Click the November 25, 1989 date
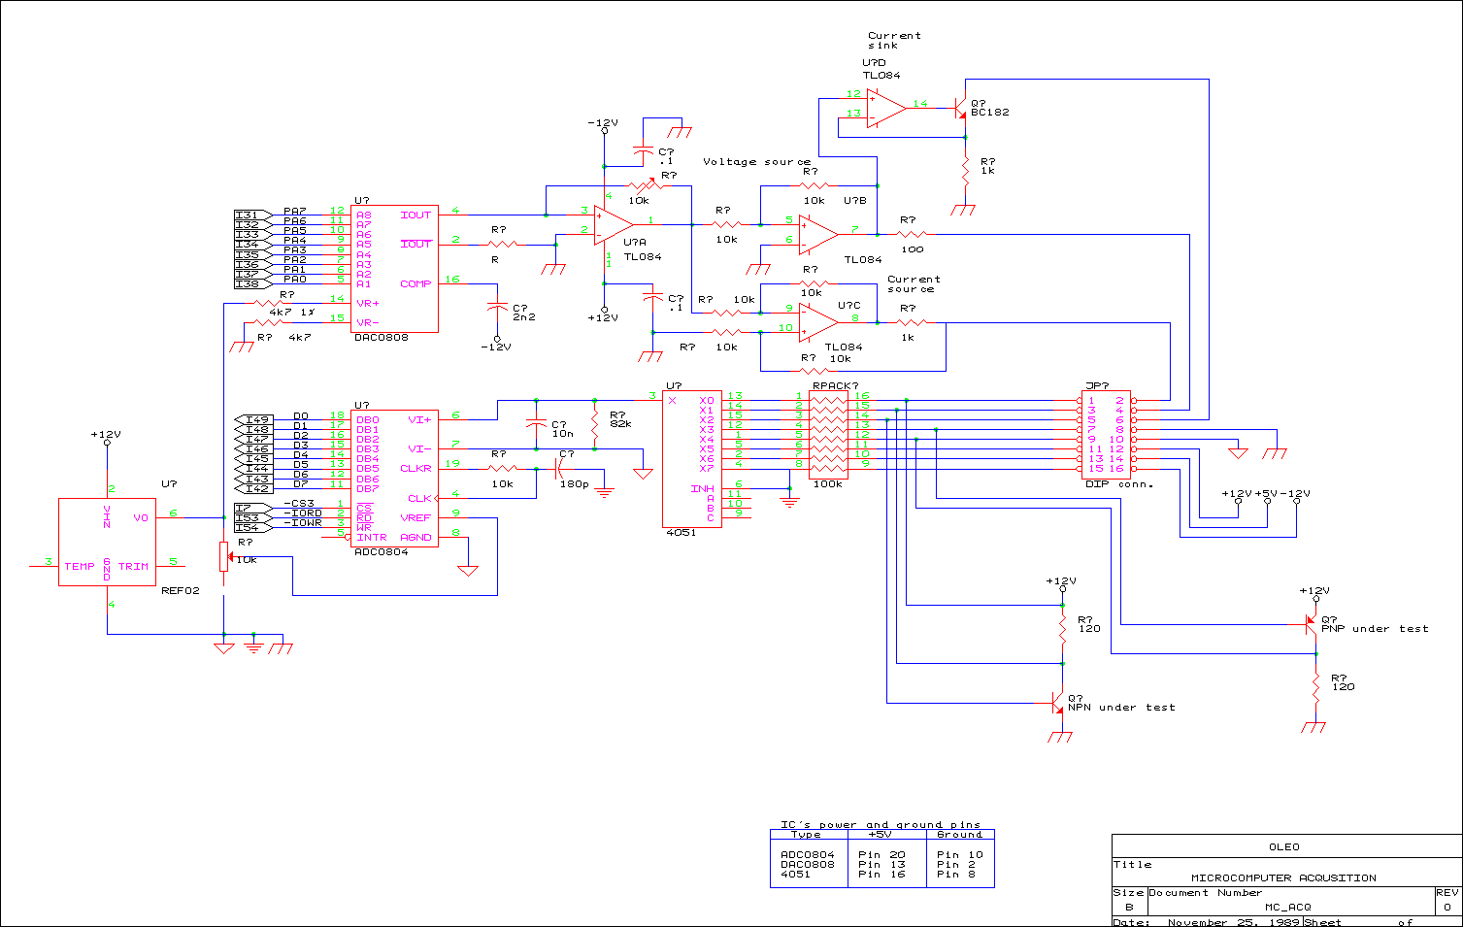This screenshot has height=927, width=1463. coord(1233,922)
